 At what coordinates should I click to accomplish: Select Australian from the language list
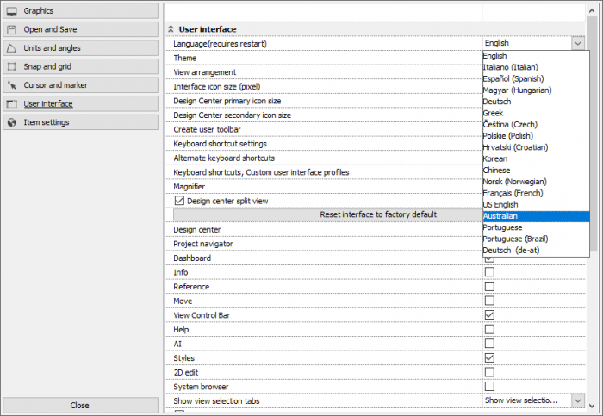click(x=535, y=216)
